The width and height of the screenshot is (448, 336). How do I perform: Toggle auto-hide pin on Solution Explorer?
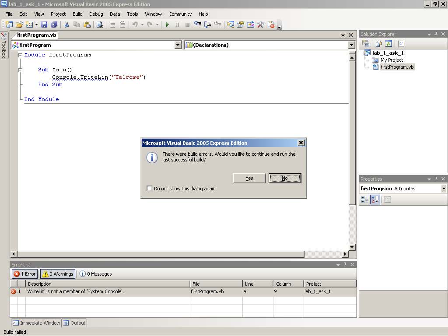click(x=436, y=34)
